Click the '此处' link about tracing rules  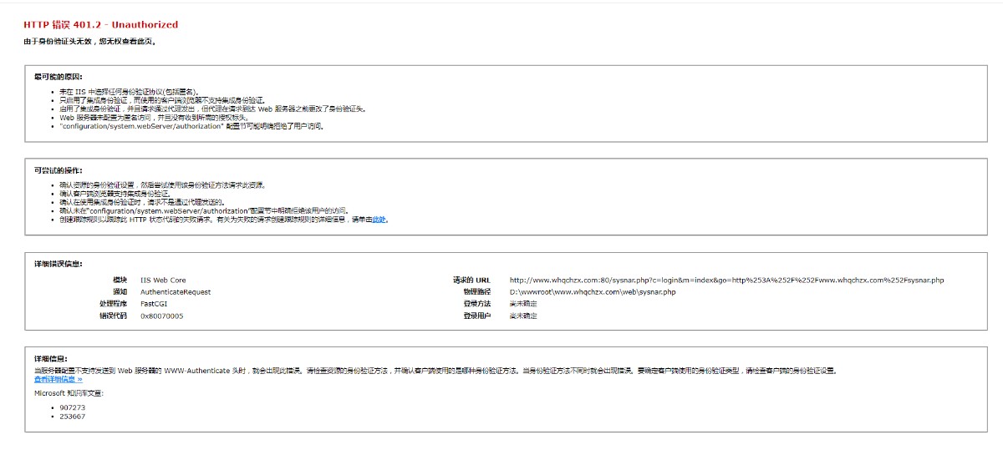click(x=379, y=220)
